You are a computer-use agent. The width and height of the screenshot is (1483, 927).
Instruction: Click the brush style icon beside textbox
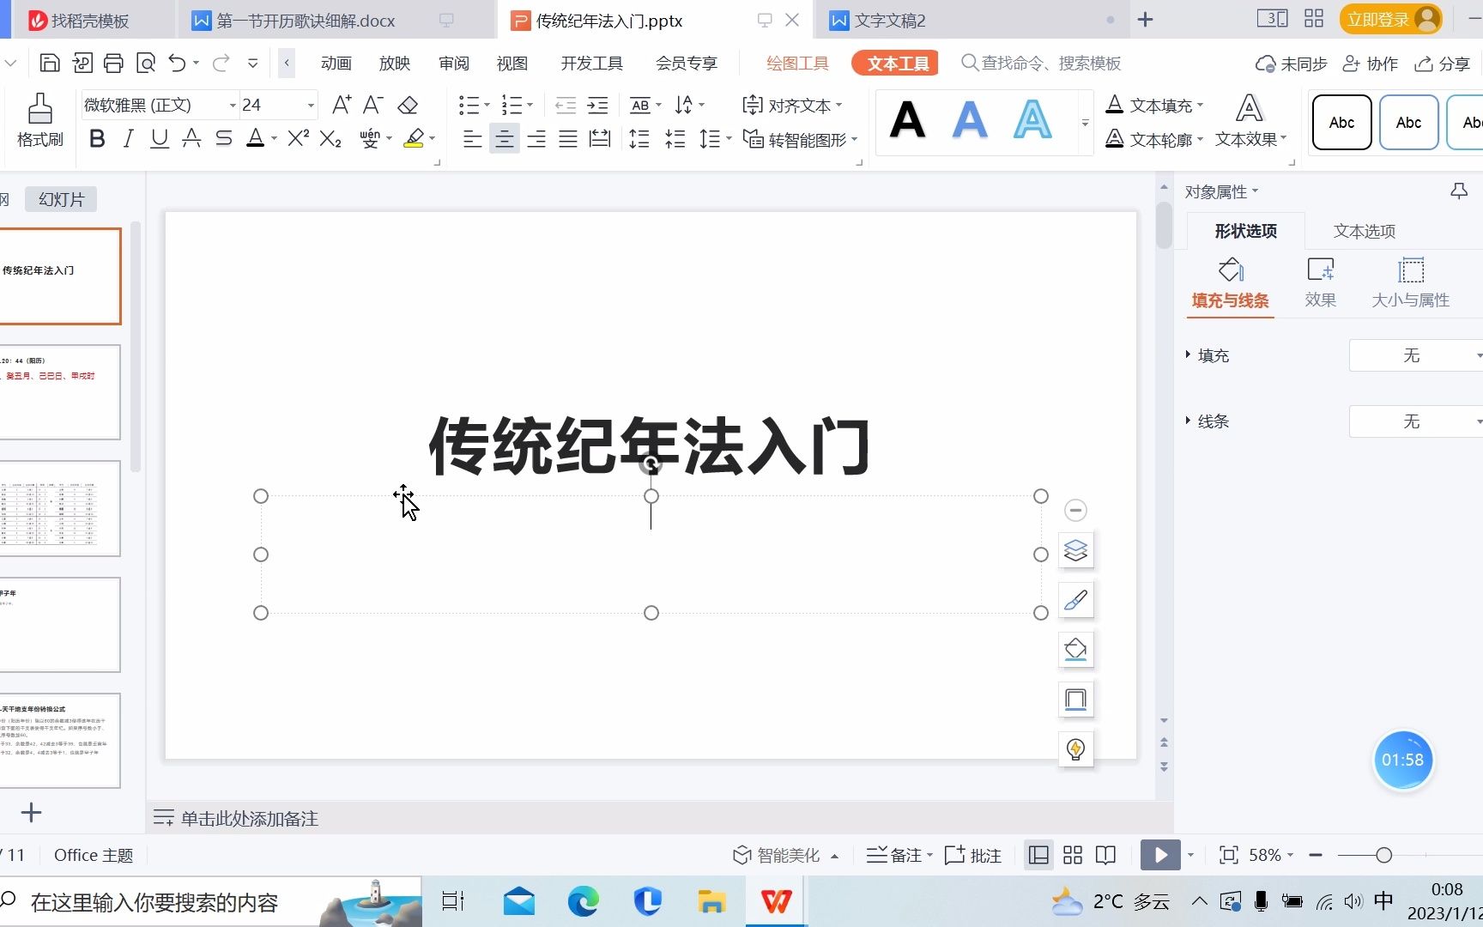point(1075,600)
